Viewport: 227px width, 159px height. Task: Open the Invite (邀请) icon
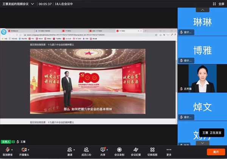pyautogui.click(x=70, y=150)
